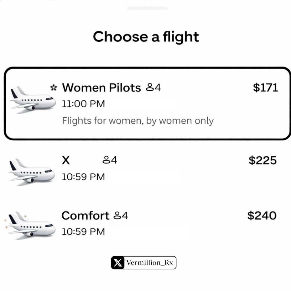Click the "Flights for women, by women only" description
This screenshot has width=291, height=291.
click(138, 120)
